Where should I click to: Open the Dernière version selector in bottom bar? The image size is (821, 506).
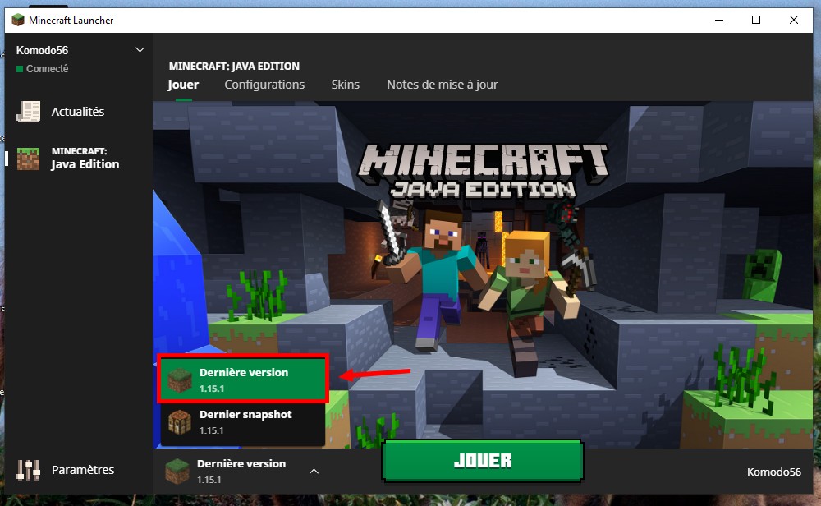[x=243, y=471]
